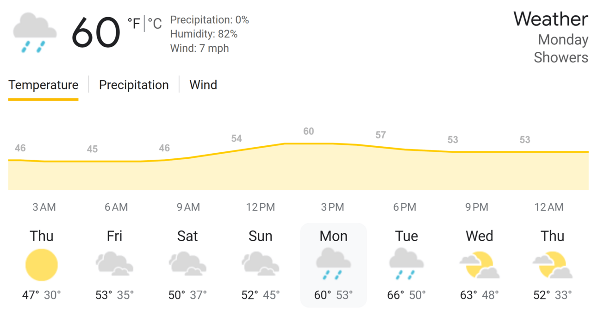Click Monday's showers icon in forecast row
This screenshot has height=318, width=598.
(333, 264)
